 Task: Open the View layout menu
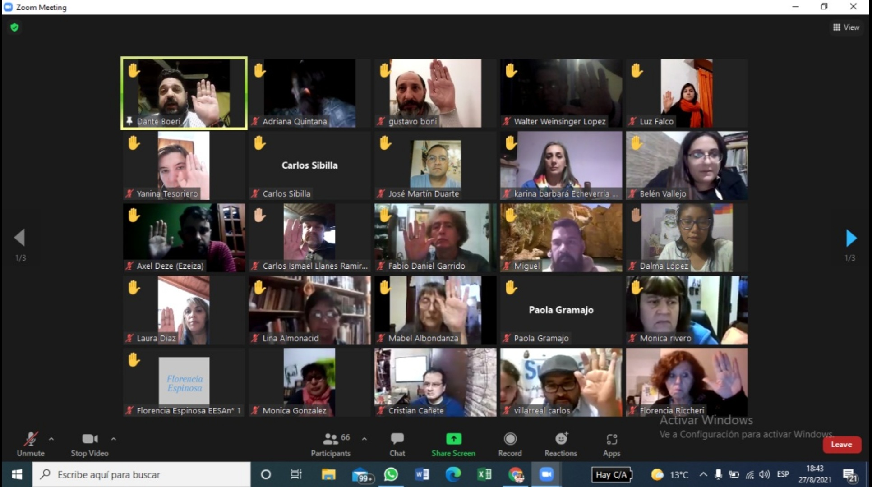[x=846, y=28]
